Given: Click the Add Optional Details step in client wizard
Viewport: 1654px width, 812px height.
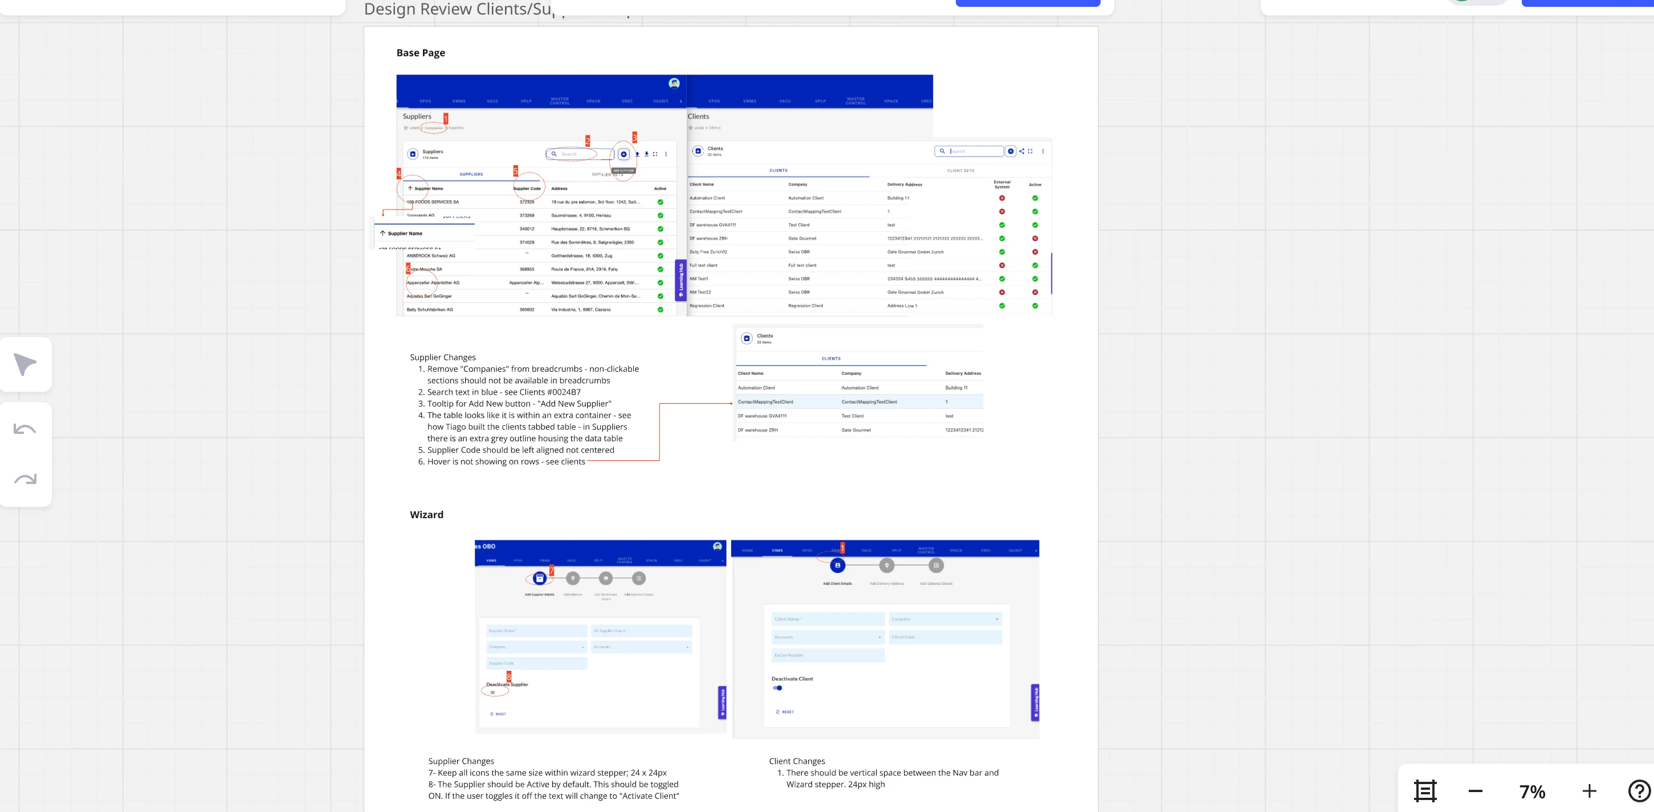Looking at the screenshot, I should (x=936, y=565).
